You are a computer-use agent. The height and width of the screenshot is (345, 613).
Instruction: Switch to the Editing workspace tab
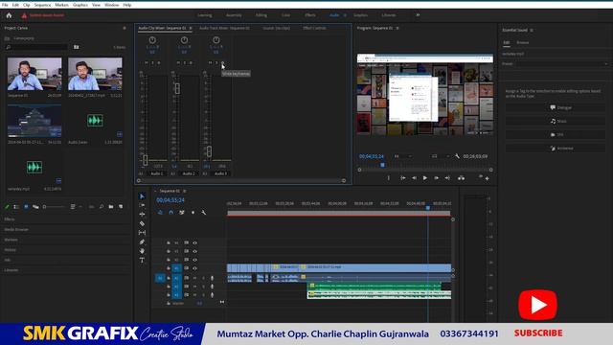point(261,15)
